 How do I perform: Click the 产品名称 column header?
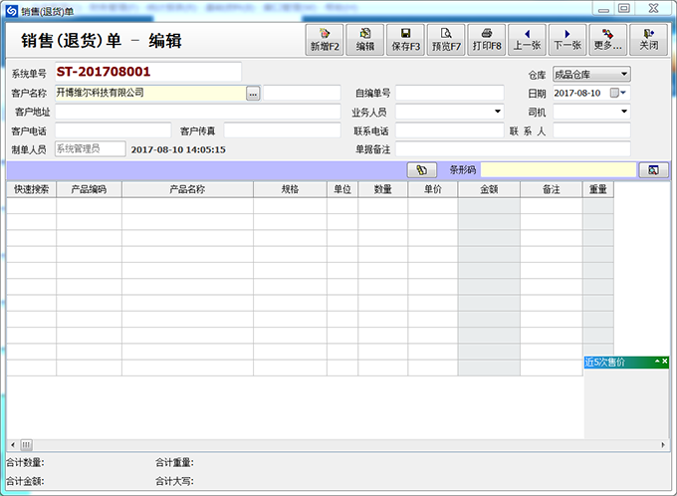[x=187, y=189]
